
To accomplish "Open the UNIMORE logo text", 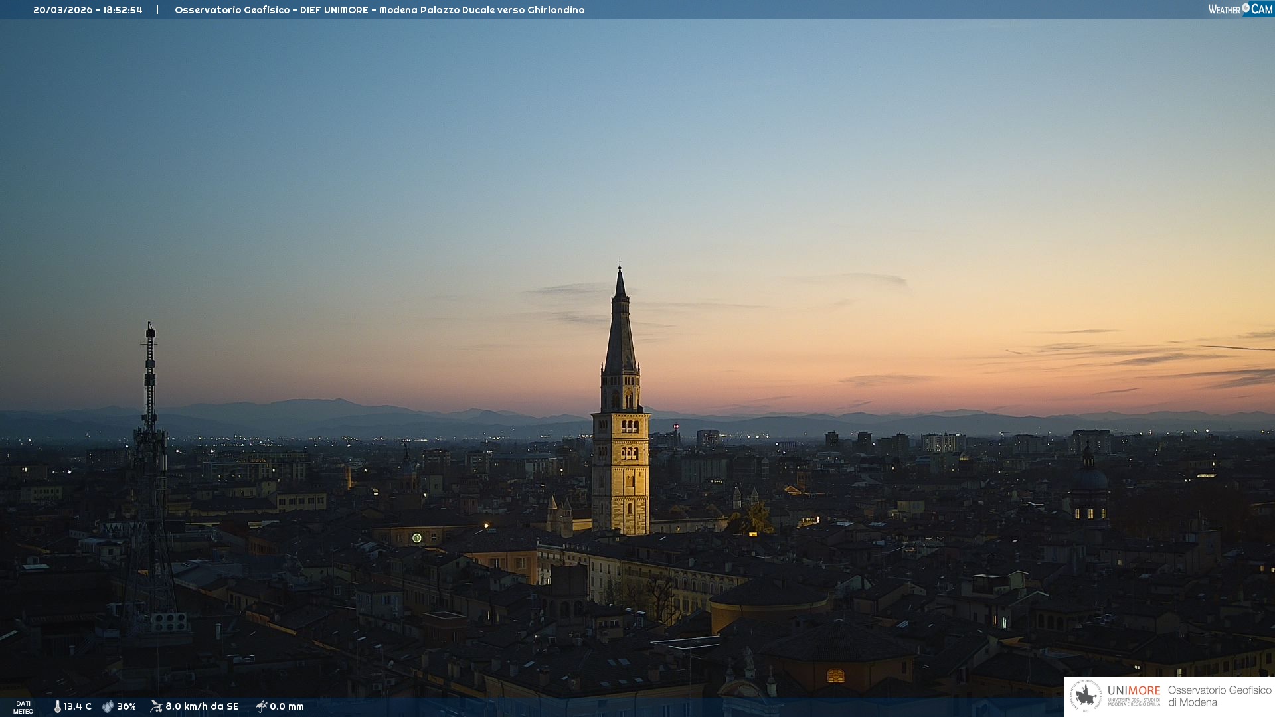I will [1134, 691].
